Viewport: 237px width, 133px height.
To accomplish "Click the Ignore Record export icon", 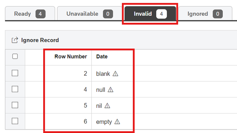I will [x=15, y=40].
